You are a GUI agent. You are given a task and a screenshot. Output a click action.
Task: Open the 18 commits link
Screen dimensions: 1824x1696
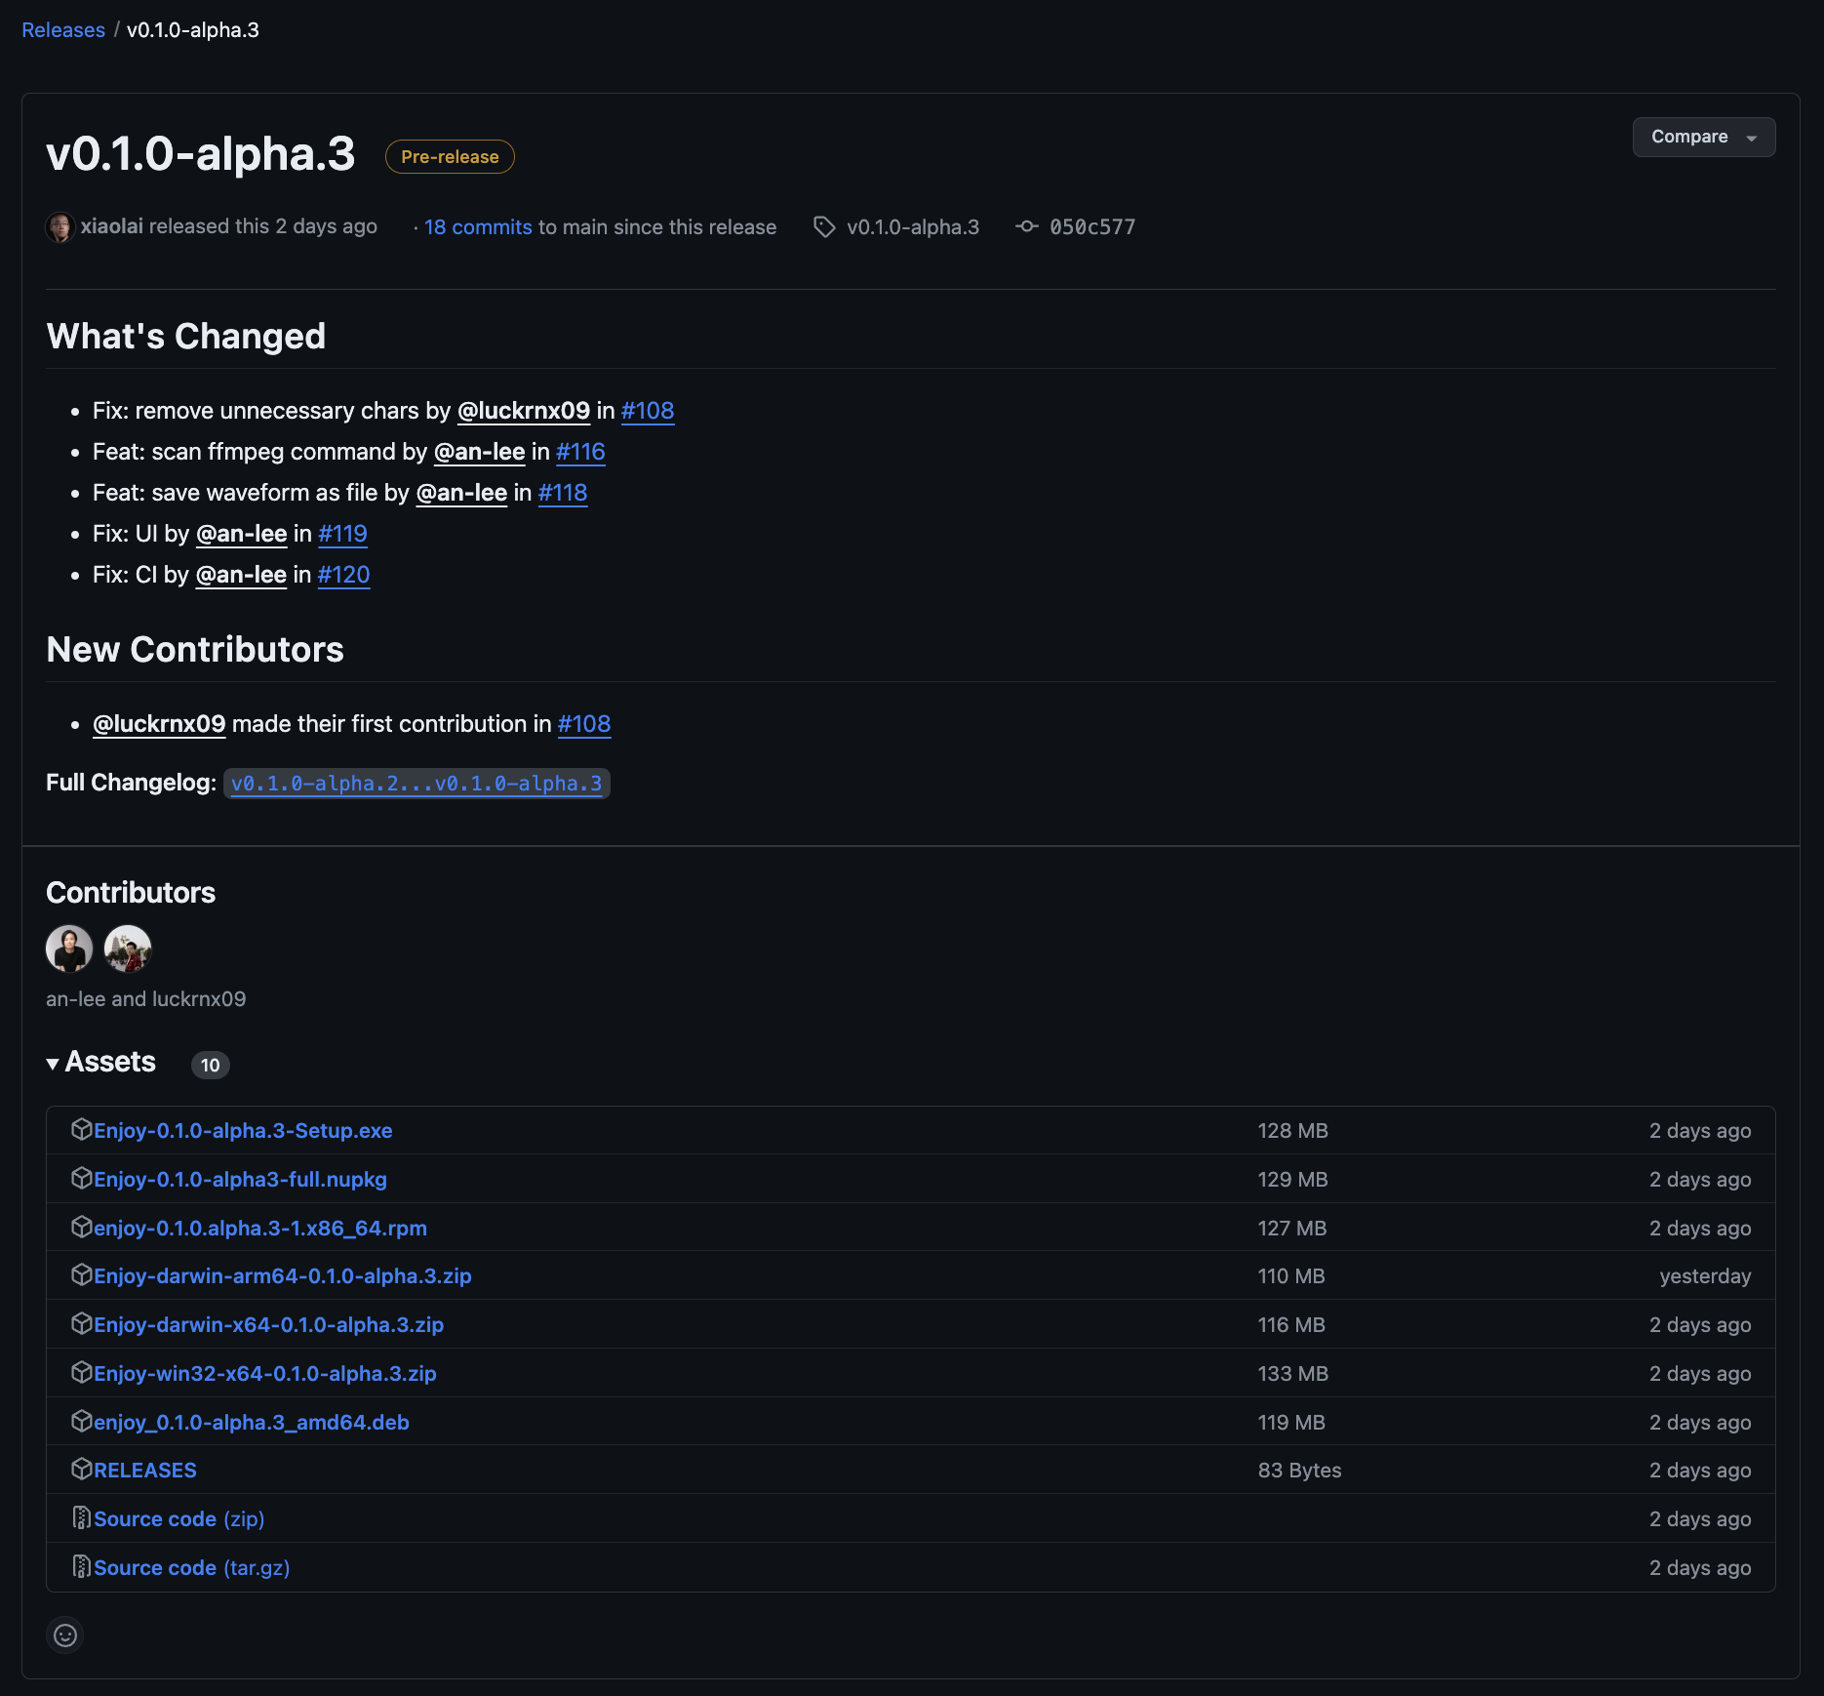(478, 227)
